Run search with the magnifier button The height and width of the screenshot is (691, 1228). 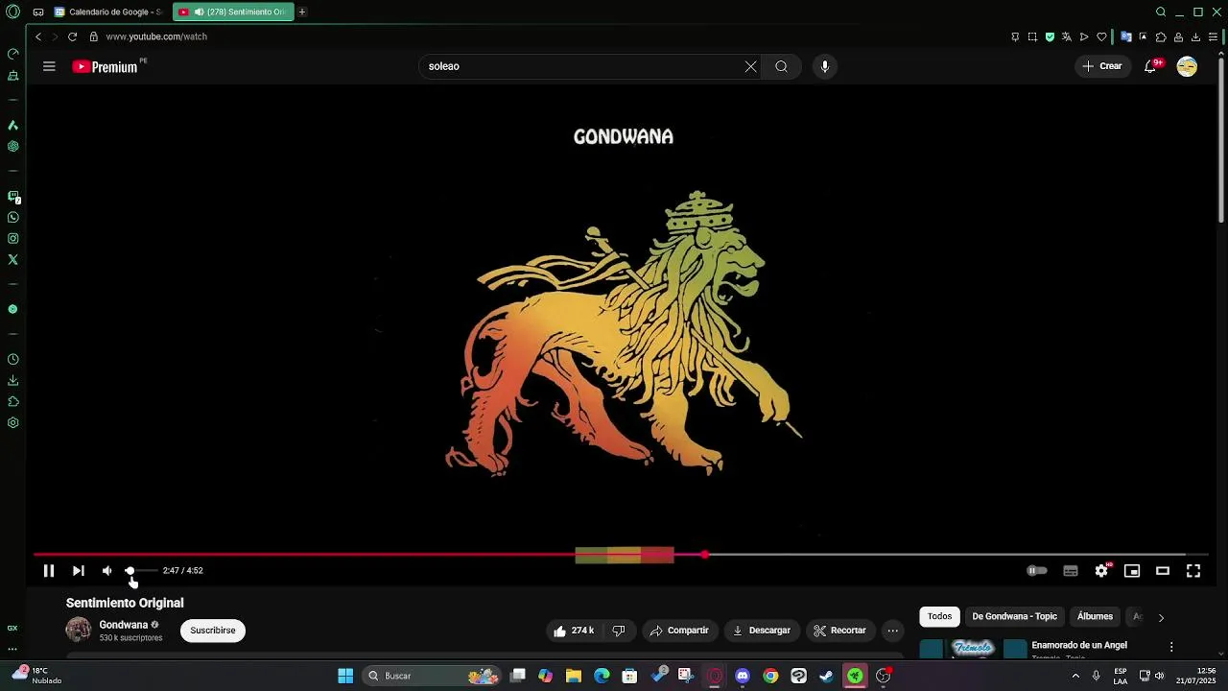pyautogui.click(x=782, y=66)
